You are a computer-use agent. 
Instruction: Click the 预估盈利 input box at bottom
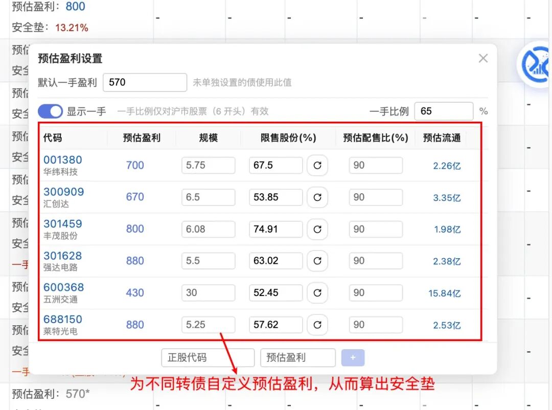[x=298, y=357]
